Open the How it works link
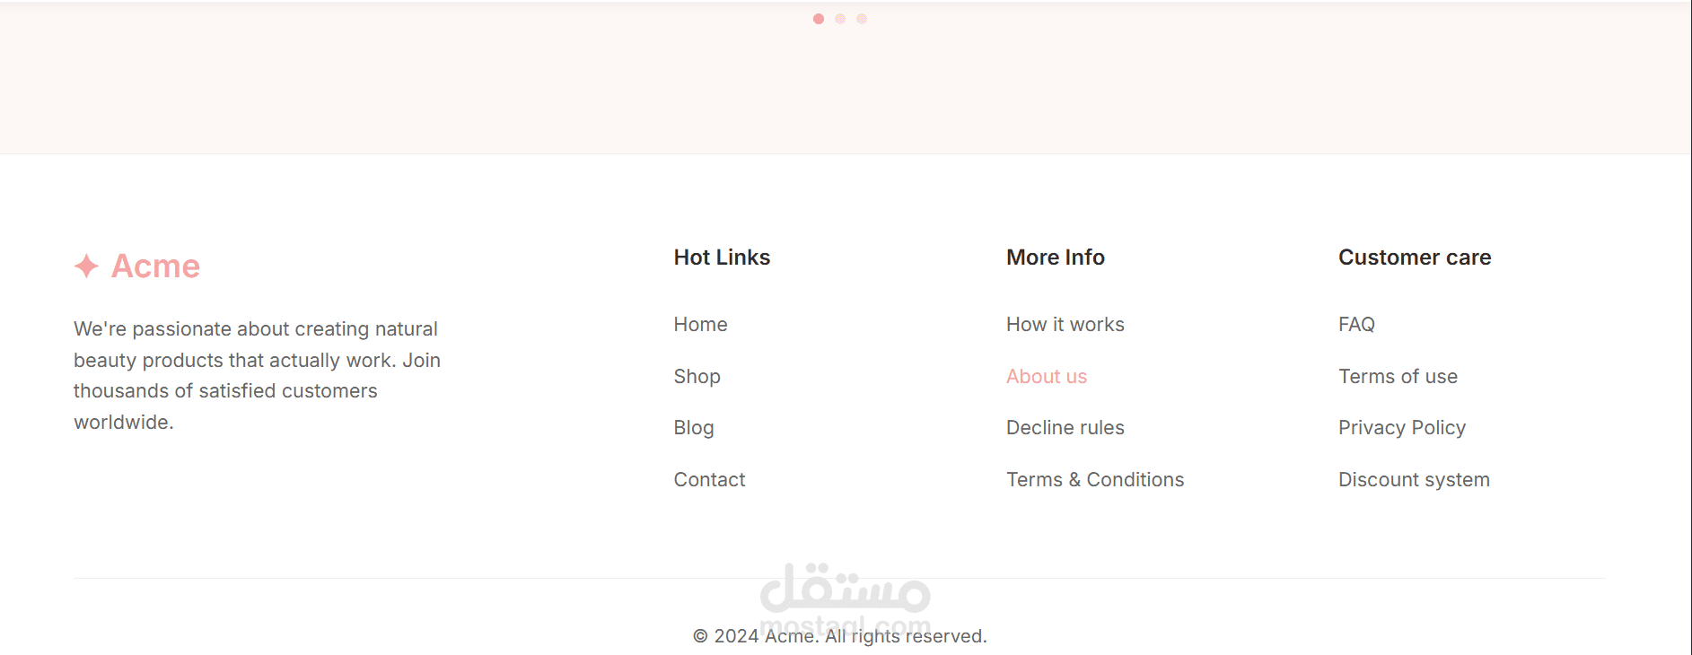 [x=1065, y=325]
